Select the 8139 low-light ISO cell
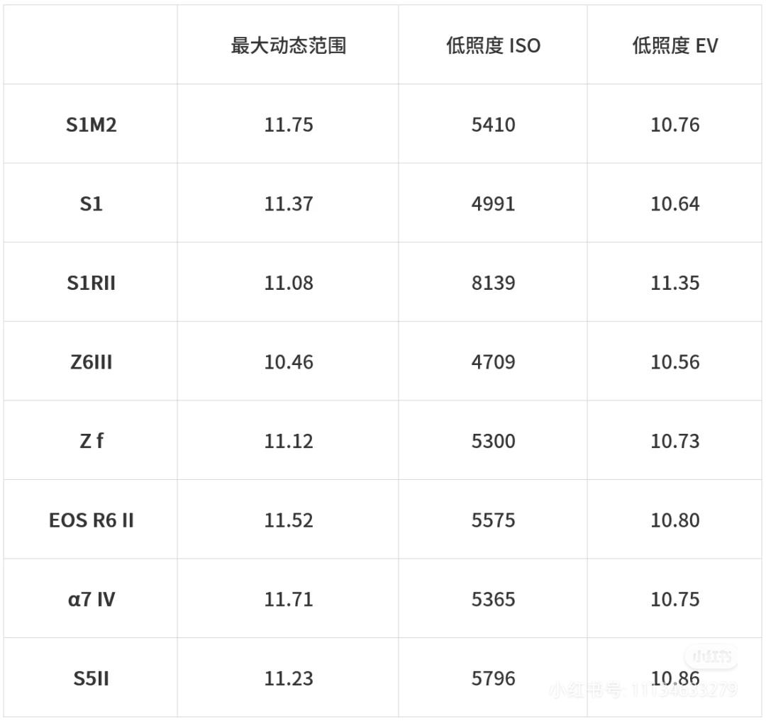 pyautogui.click(x=493, y=283)
